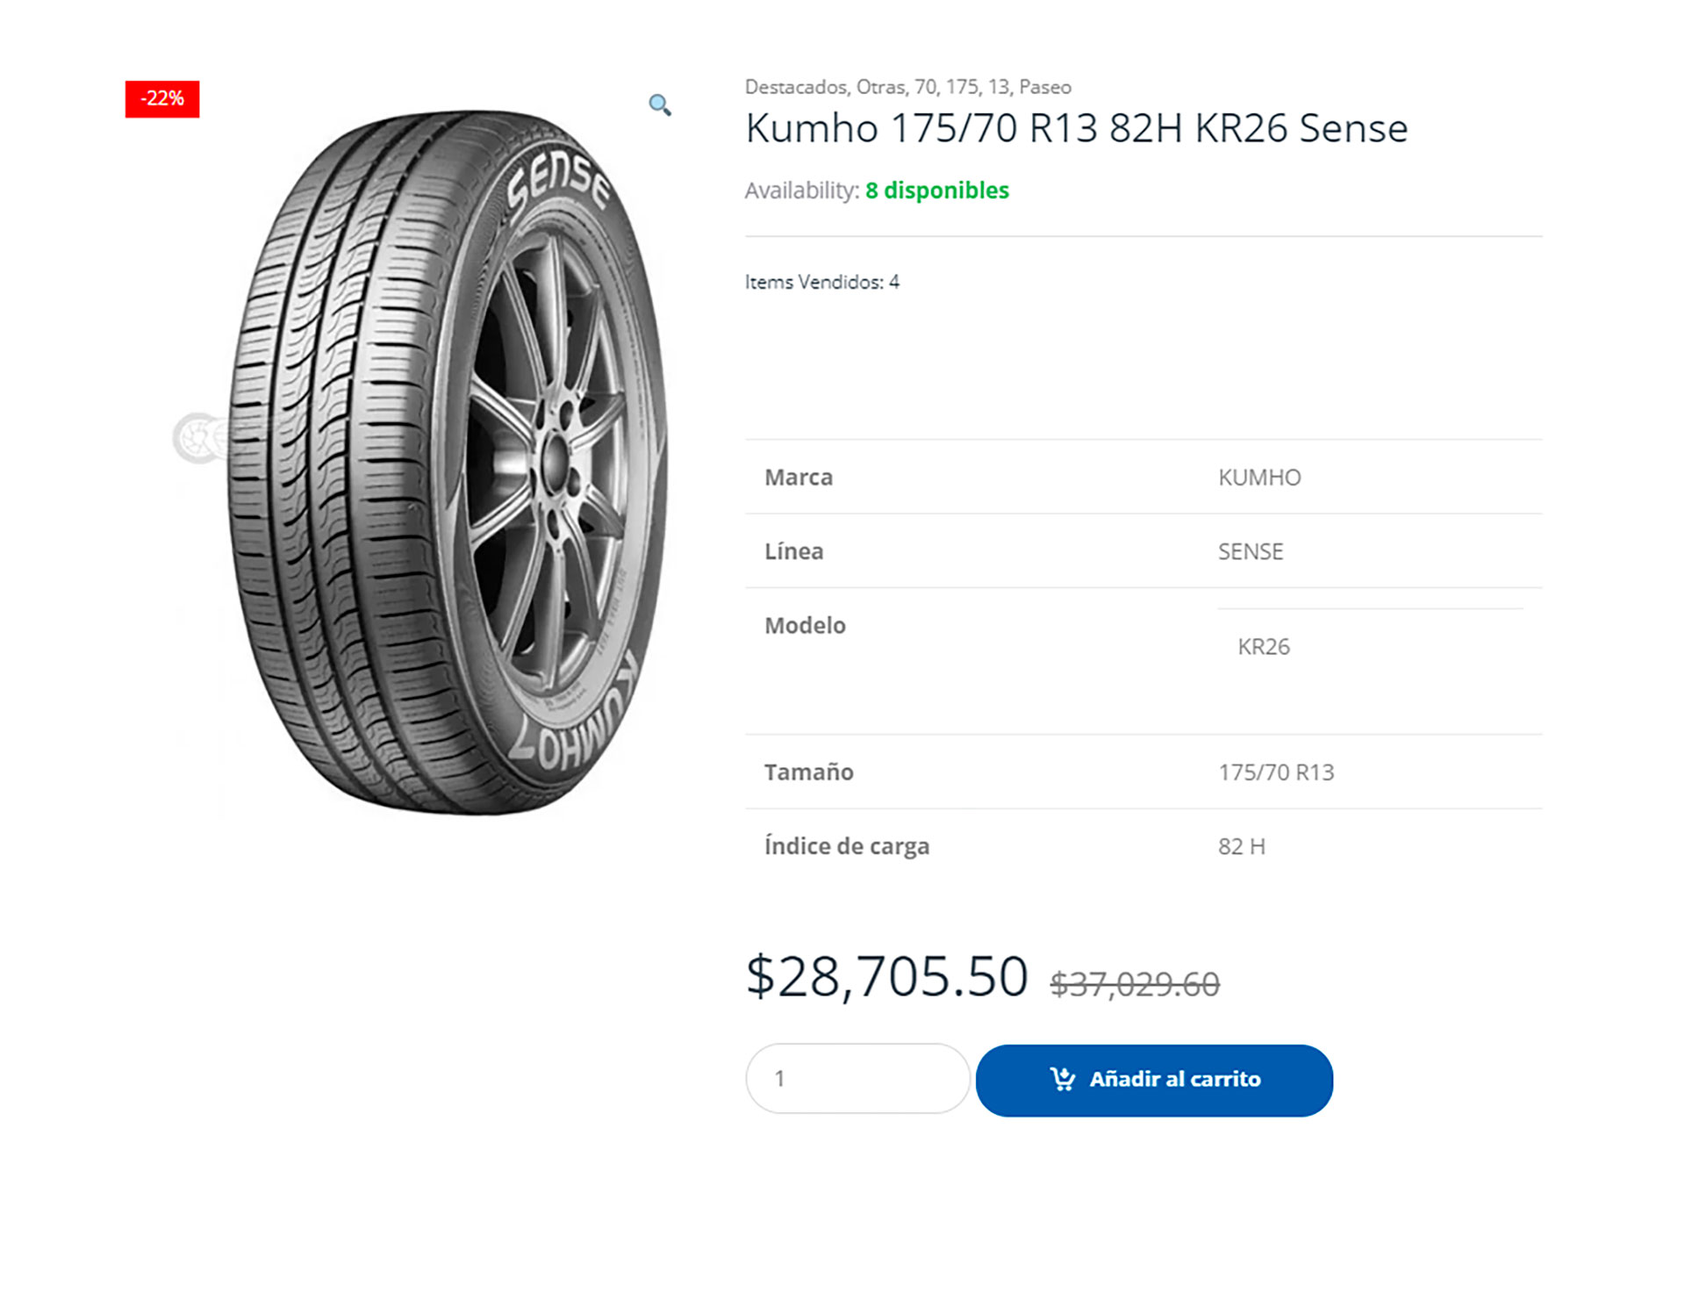The width and height of the screenshot is (1685, 1315).
Task: Click the SENSE value in the Línea row
Action: [1251, 551]
